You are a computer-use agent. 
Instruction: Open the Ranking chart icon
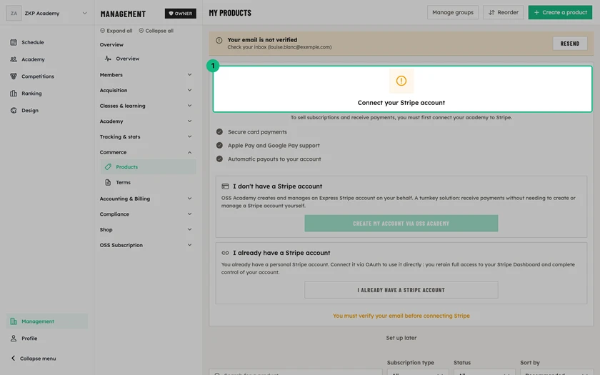(14, 94)
